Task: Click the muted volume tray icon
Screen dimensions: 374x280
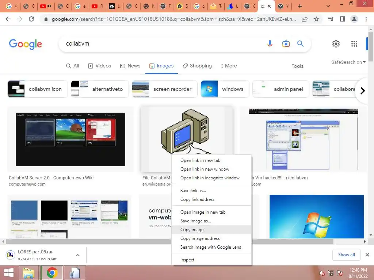Action: [322, 273]
